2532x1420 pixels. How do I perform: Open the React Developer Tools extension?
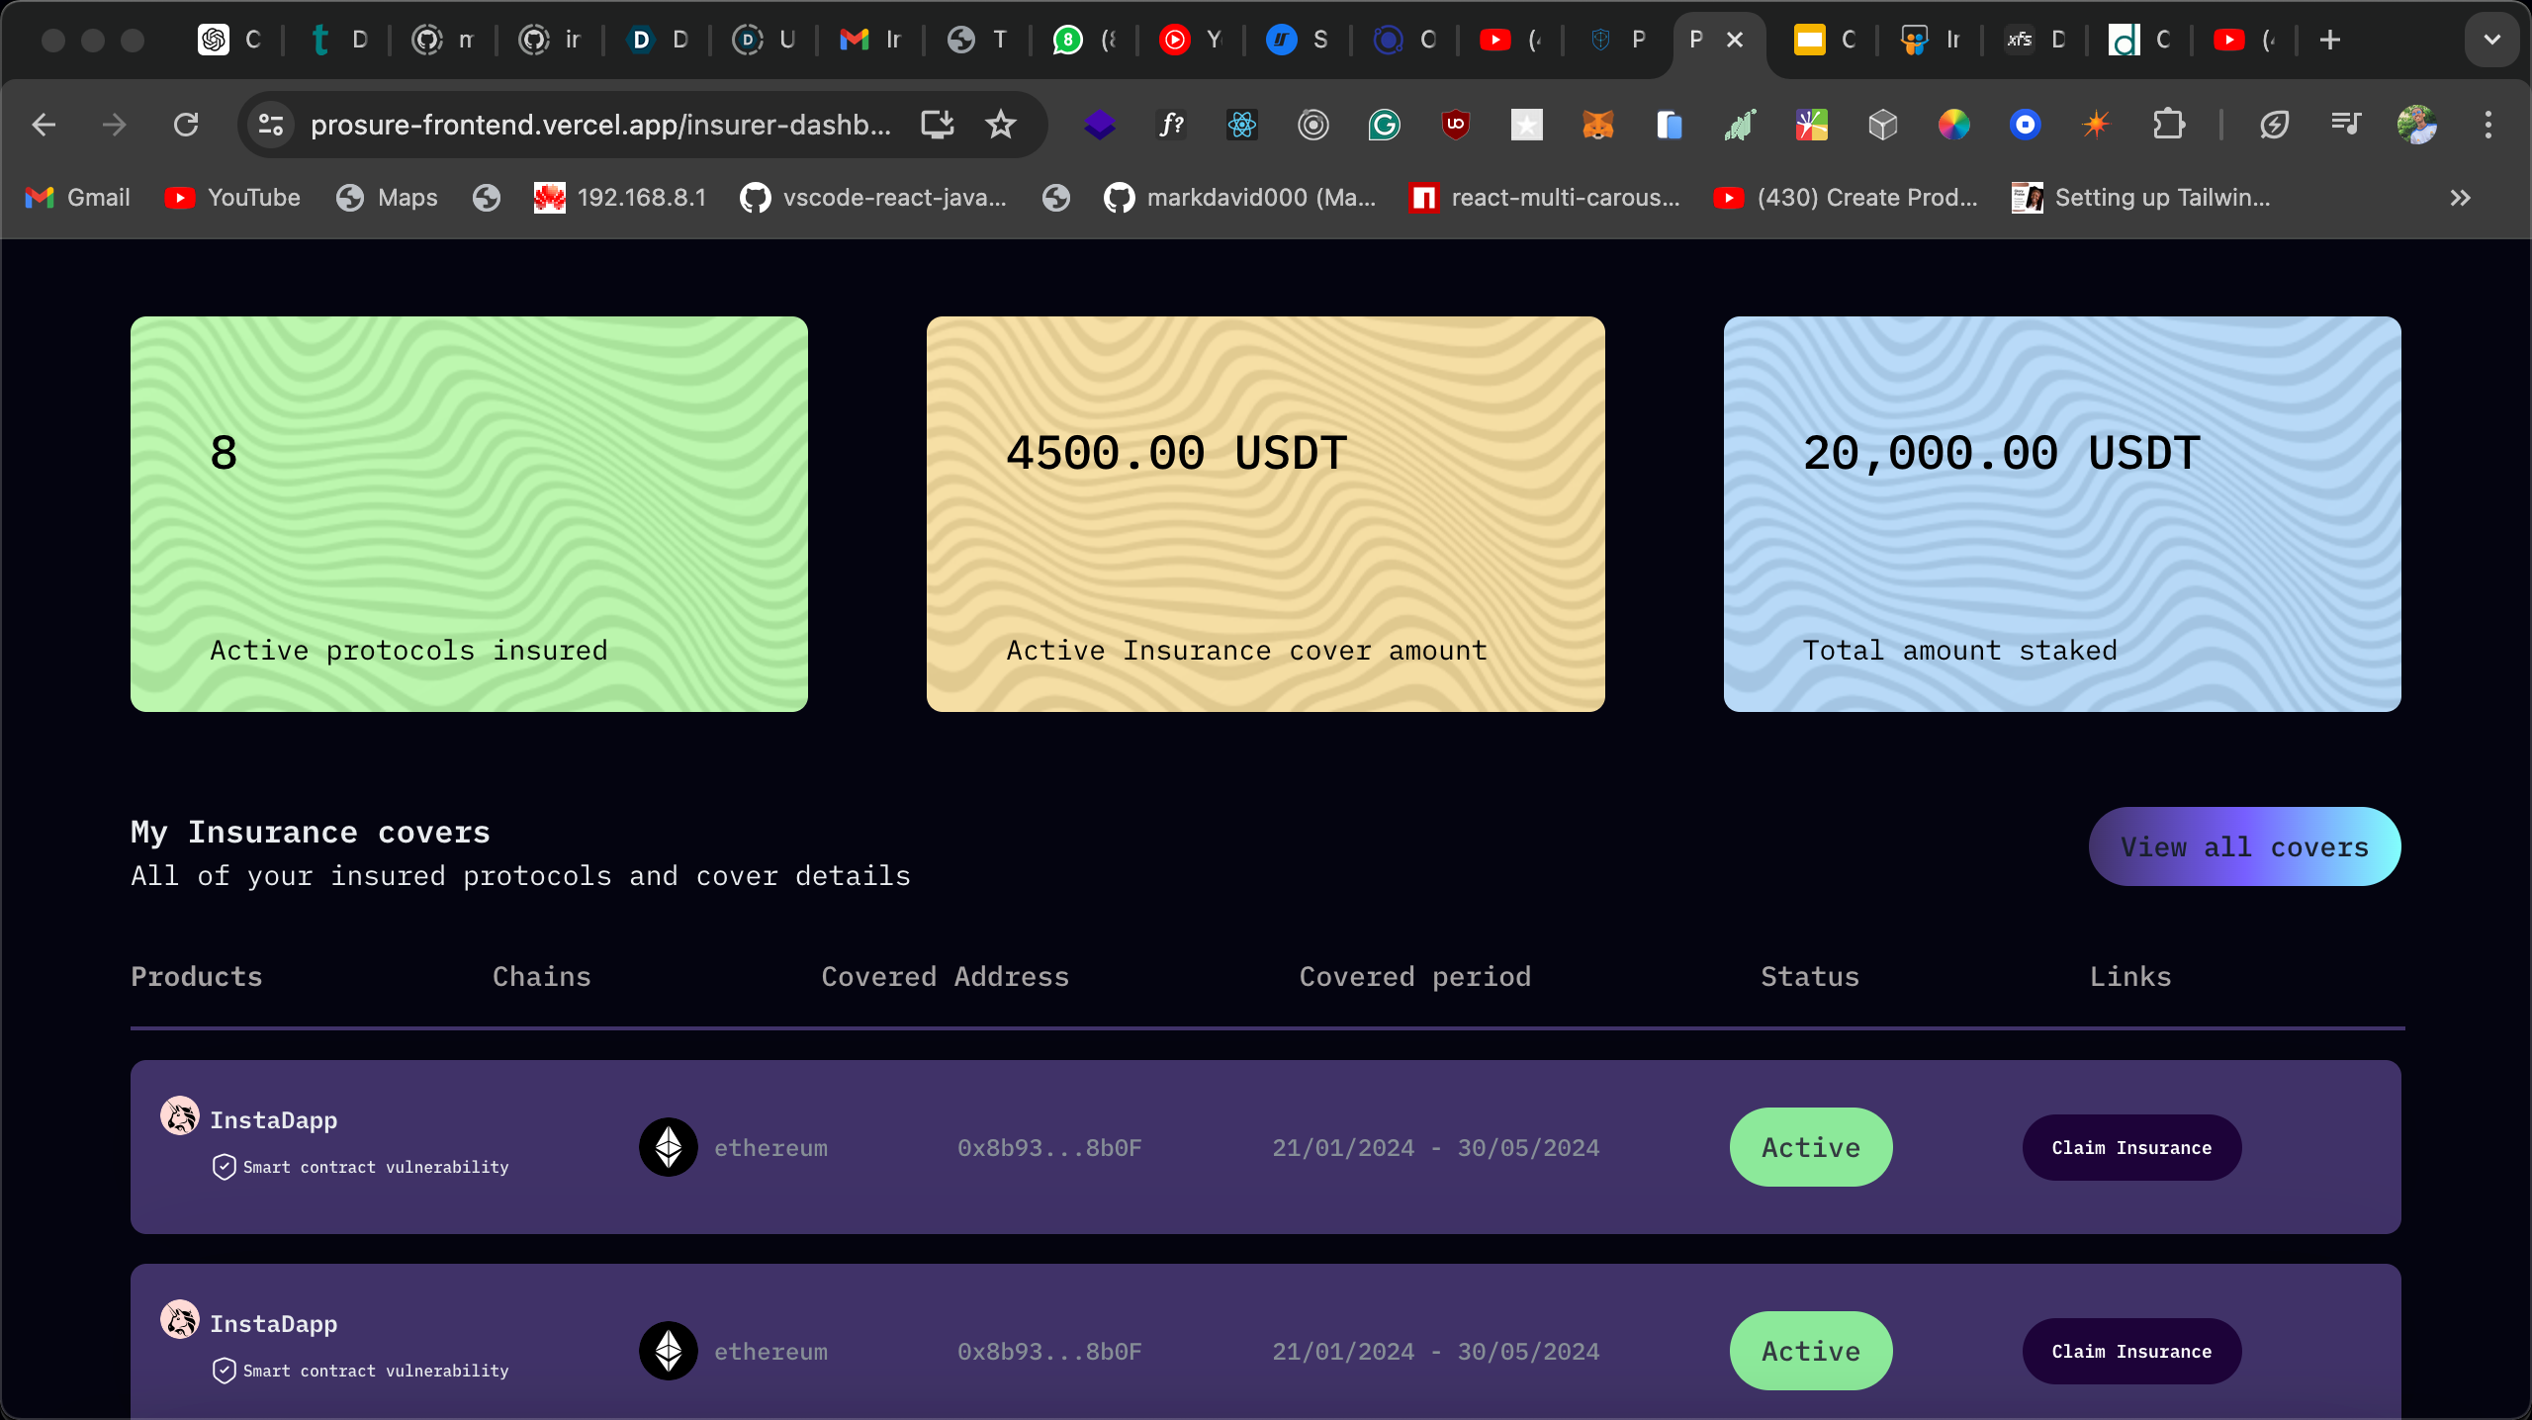coord(1241,125)
